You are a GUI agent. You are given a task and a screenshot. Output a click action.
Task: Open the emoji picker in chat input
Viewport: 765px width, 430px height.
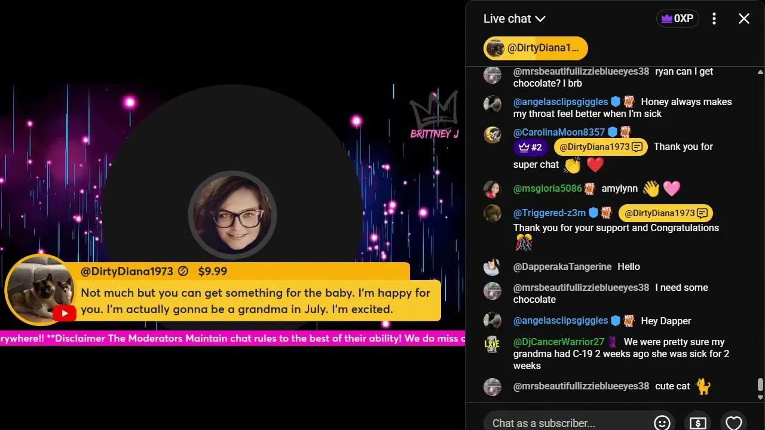pos(662,422)
